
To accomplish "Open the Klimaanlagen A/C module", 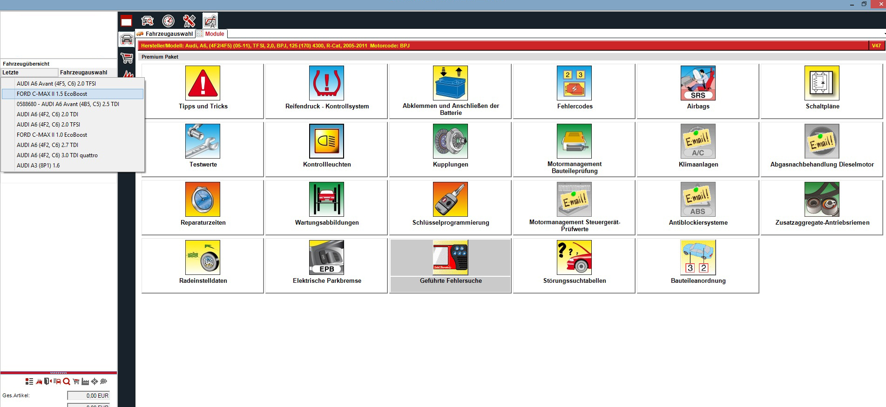I will pyautogui.click(x=698, y=149).
